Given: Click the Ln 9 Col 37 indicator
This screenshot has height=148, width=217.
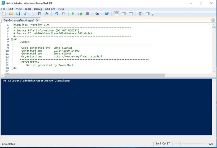Looking at the screenshot, I should point(163,144).
